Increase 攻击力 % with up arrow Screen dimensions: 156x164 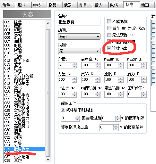tap(74, 93)
